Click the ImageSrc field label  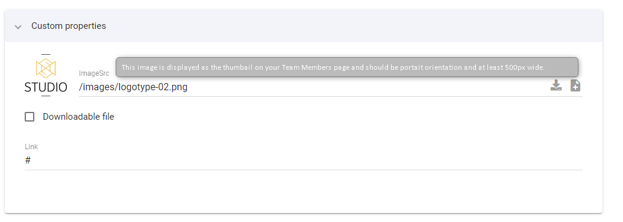tap(94, 73)
